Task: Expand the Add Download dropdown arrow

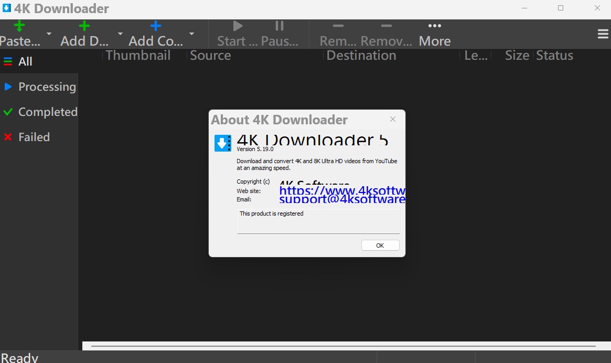Action: [120, 34]
